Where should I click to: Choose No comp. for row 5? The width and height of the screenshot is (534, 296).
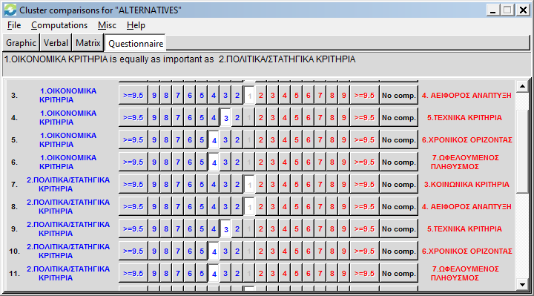(399, 140)
